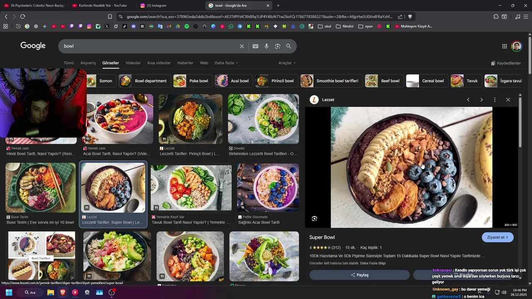Open the WhatsApp bookmark icon
The image size is (532, 299).
pos(231,26)
